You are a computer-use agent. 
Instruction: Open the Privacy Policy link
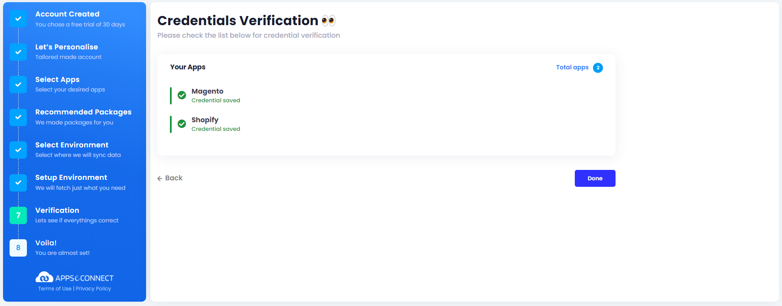click(93, 289)
